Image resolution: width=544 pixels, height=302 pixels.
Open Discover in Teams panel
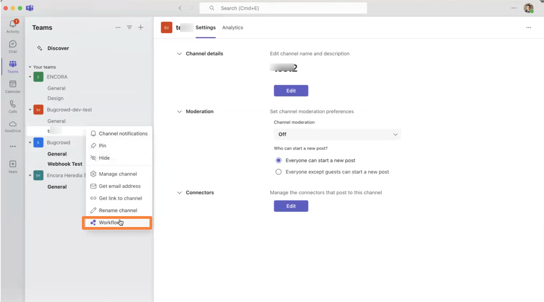[x=58, y=48]
